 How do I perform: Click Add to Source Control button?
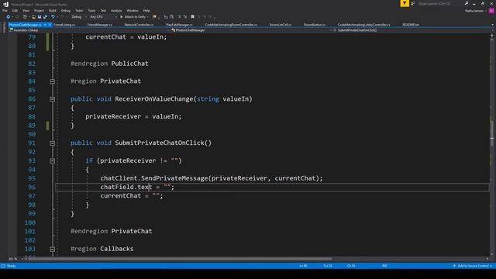[473, 266]
